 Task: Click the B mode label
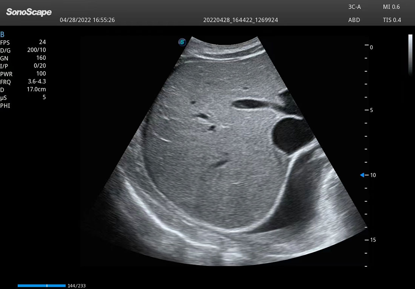point(2,34)
